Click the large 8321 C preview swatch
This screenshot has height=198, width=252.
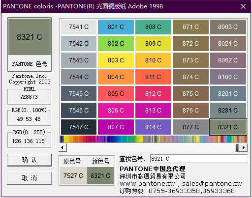click(30, 37)
